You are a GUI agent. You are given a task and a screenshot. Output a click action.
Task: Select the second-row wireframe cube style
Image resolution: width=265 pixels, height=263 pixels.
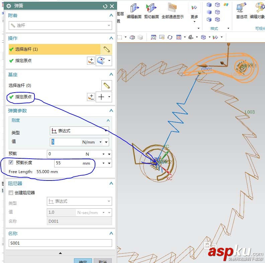coord(217,12)
